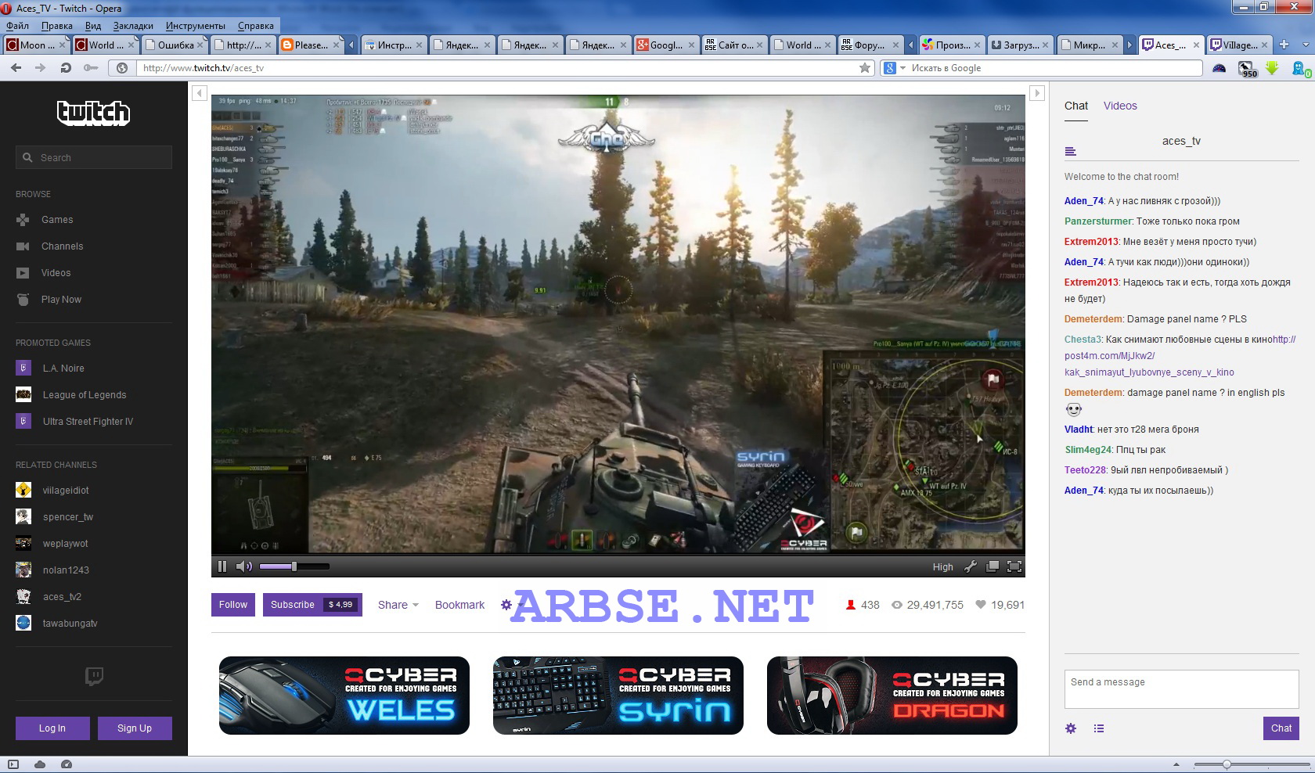Subscribe for $4.99
1315x773 pixels.
[312, 605]
